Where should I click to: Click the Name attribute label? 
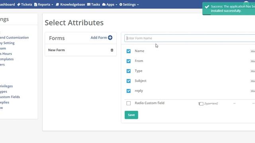(139, 51)
